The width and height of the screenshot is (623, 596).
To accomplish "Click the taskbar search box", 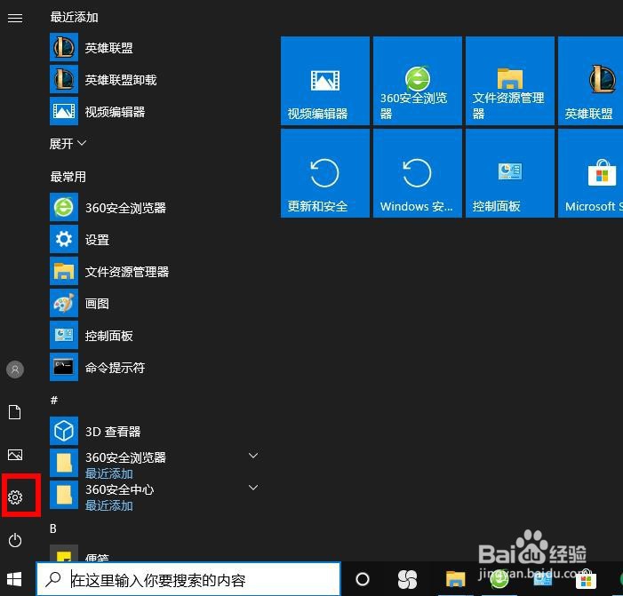I will 188,580.
